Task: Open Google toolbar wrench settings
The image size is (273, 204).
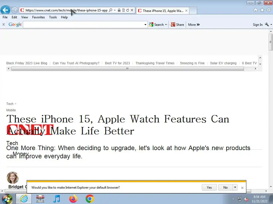Action: (x=267, y=25)
